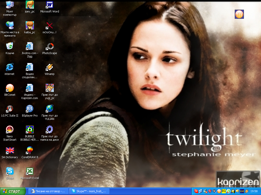This screenshot has height=195, width=261.
Task: Launch the Microsoft Word shortcut
Action: click(x=50, y=7)
